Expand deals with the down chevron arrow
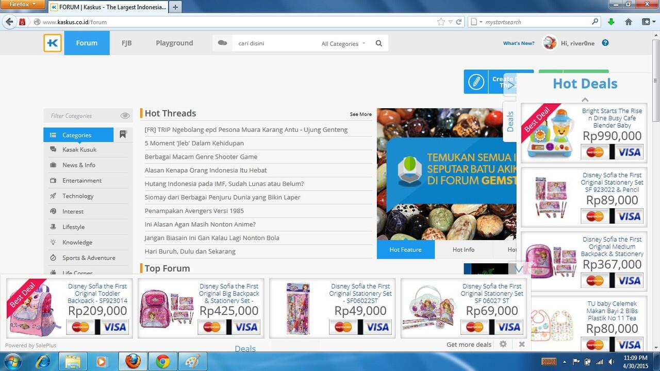 [519, 268]
